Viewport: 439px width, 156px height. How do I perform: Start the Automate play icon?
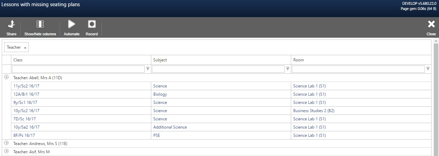(x=71, y=24)
